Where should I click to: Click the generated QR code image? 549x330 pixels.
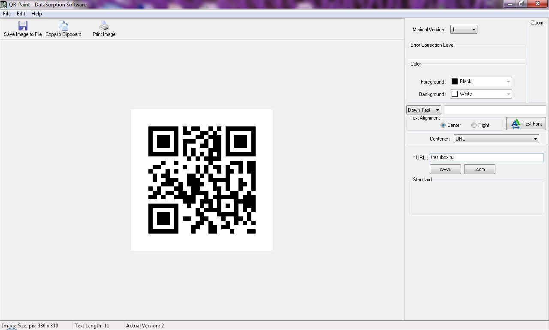pos(202,180)
